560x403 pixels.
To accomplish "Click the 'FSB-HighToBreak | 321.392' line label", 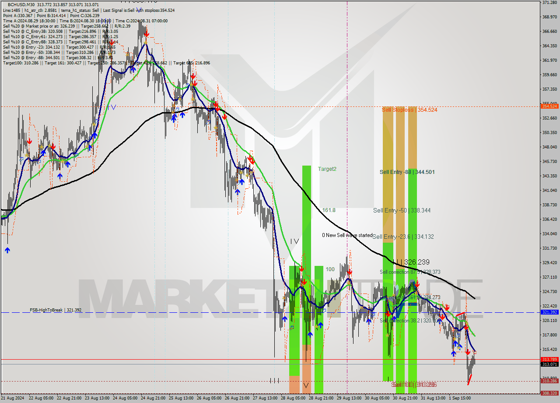I will pos(56,310).
